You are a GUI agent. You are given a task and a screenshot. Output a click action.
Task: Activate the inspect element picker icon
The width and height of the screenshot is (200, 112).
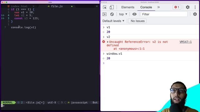(x=105, y=7)
